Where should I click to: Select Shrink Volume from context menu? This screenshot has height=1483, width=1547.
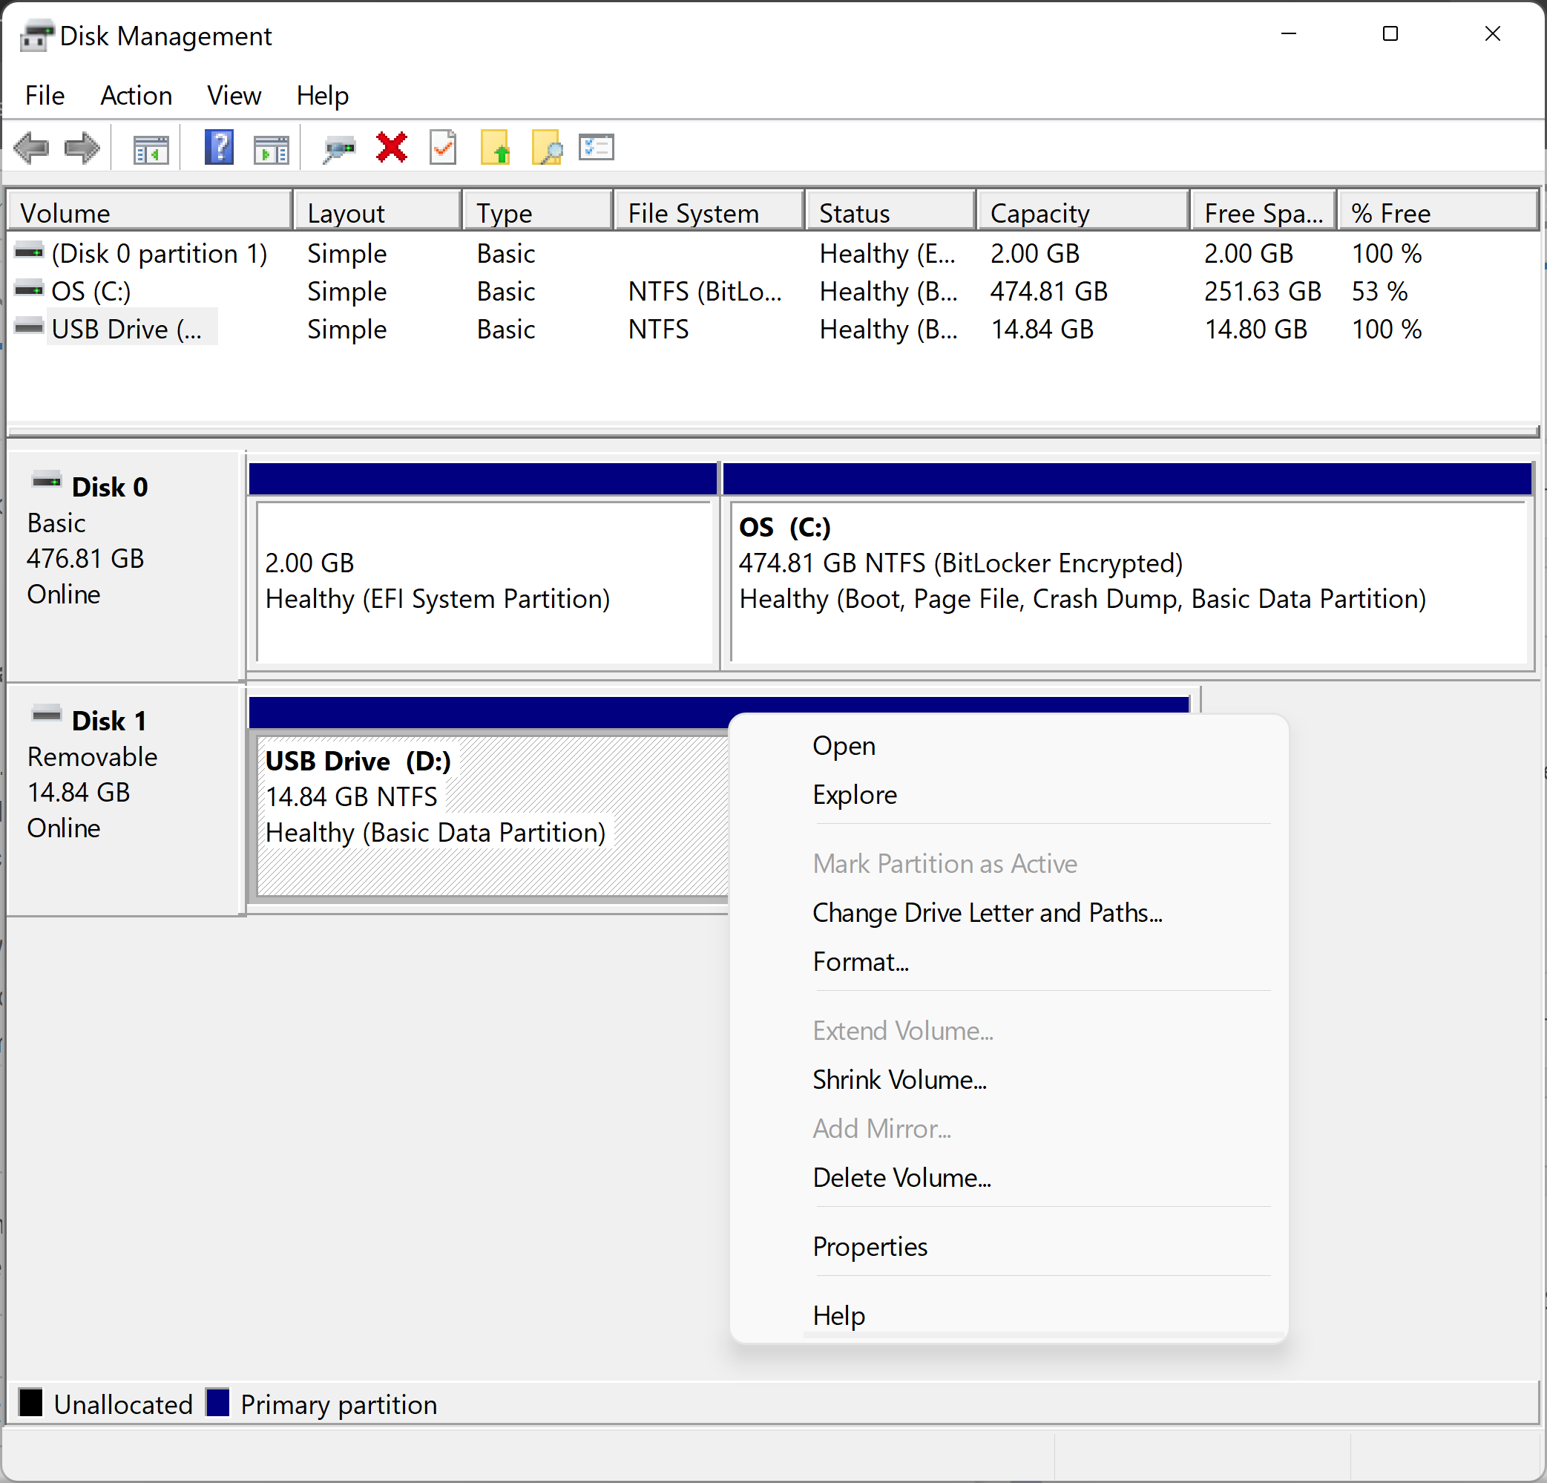pos(898,1081)
